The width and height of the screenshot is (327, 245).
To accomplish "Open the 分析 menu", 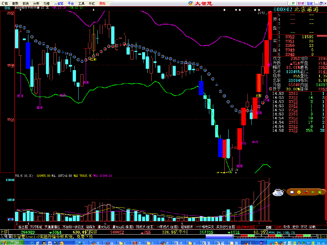I will click(36, 3).
